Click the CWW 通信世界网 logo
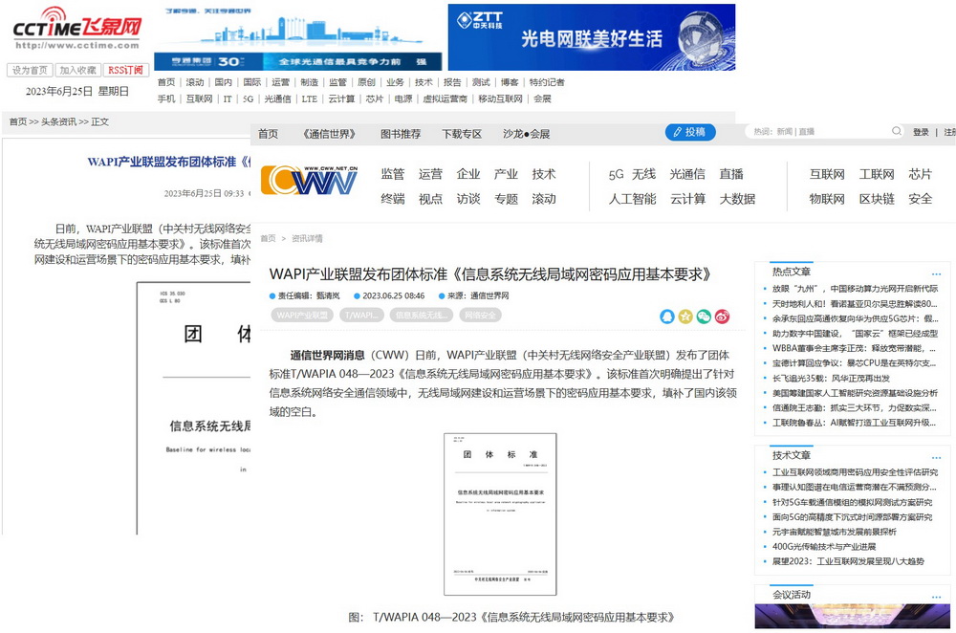 point(309,180)
